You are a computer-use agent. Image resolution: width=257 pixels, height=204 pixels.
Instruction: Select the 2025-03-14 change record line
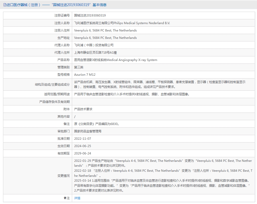pyautogui.click(x=162, y=183)
